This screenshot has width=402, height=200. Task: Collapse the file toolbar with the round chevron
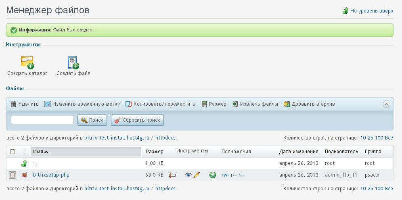[387, 104]
